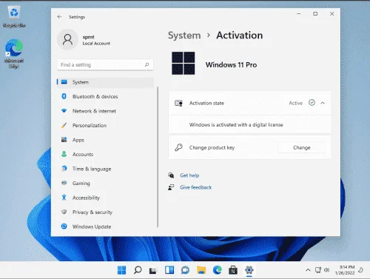Open the spent user account avatar
The height and width of the screenshot is (279, 370).
67,39
